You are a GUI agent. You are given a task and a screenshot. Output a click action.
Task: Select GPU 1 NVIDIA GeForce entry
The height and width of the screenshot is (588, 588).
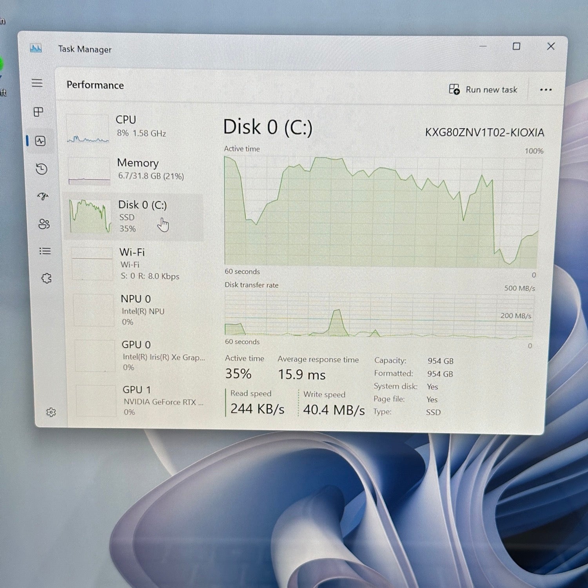pyautogui.click(x=140, y=400)
